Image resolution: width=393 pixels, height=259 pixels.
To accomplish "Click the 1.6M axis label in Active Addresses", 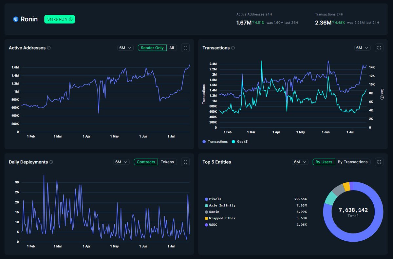I will point(15,67).
